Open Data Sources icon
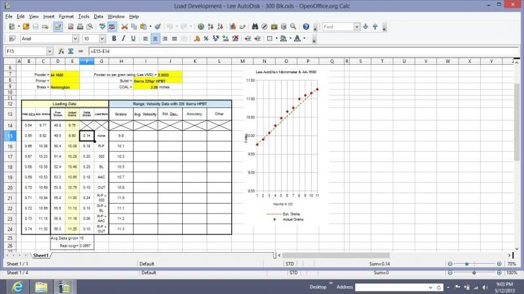 (284, 26)
